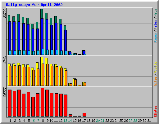The image size is (159, 124).
Task: Click the red KBytes bar for day 6
Action: [x=33, y=107]
